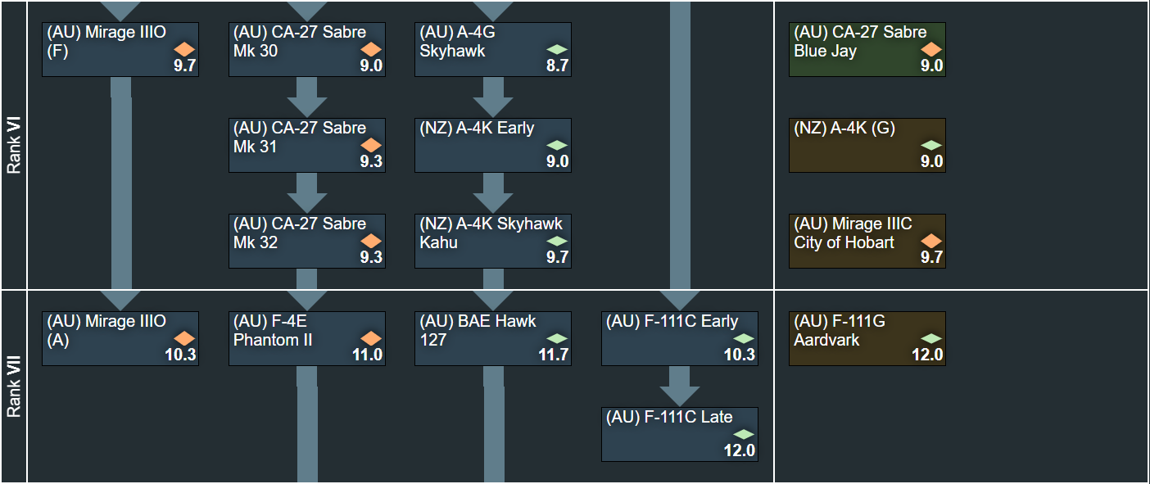Click green class icon on A-4K Skyhawk Kahu
Image resolution: width=1150 pixels, height=484 pixels.
click(x=558, y=241)
